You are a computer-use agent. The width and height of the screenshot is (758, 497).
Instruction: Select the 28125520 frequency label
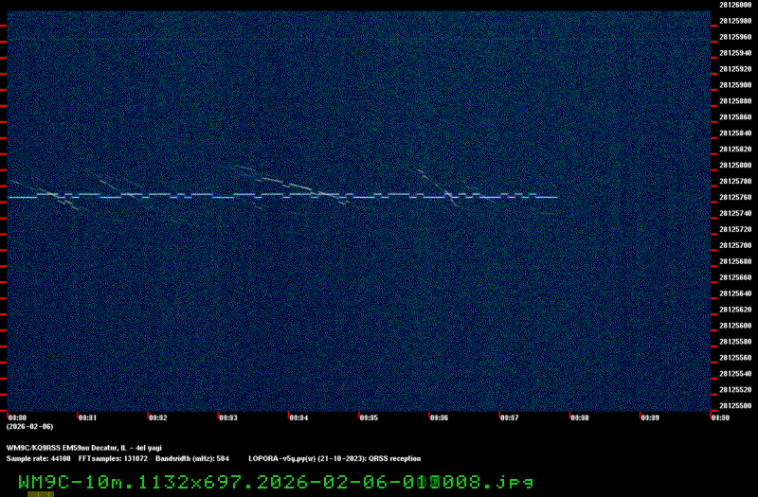click(735, 390)
